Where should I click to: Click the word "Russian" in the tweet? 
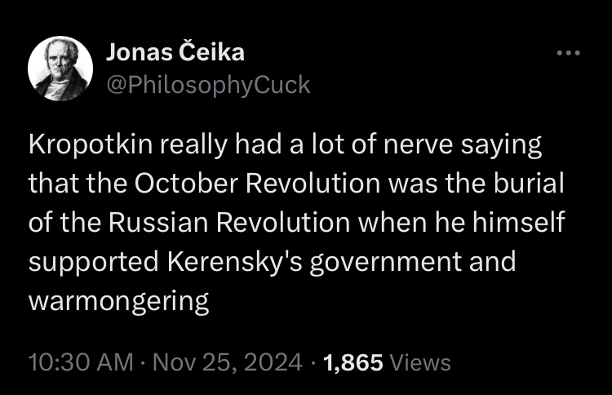pyautogui.click(x=158, y=222)
